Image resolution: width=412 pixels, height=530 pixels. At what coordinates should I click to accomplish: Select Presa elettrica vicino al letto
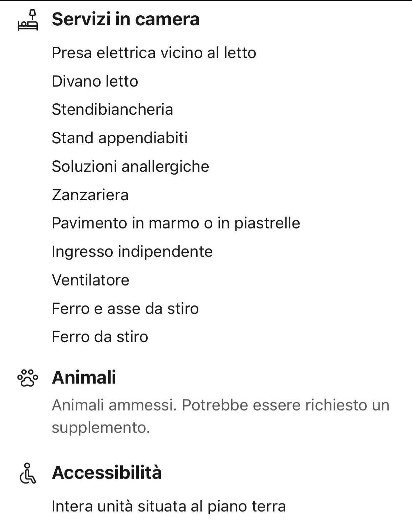point(154,53)
